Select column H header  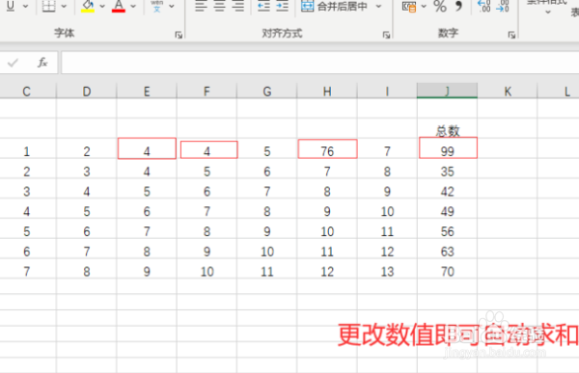point(327,92)
